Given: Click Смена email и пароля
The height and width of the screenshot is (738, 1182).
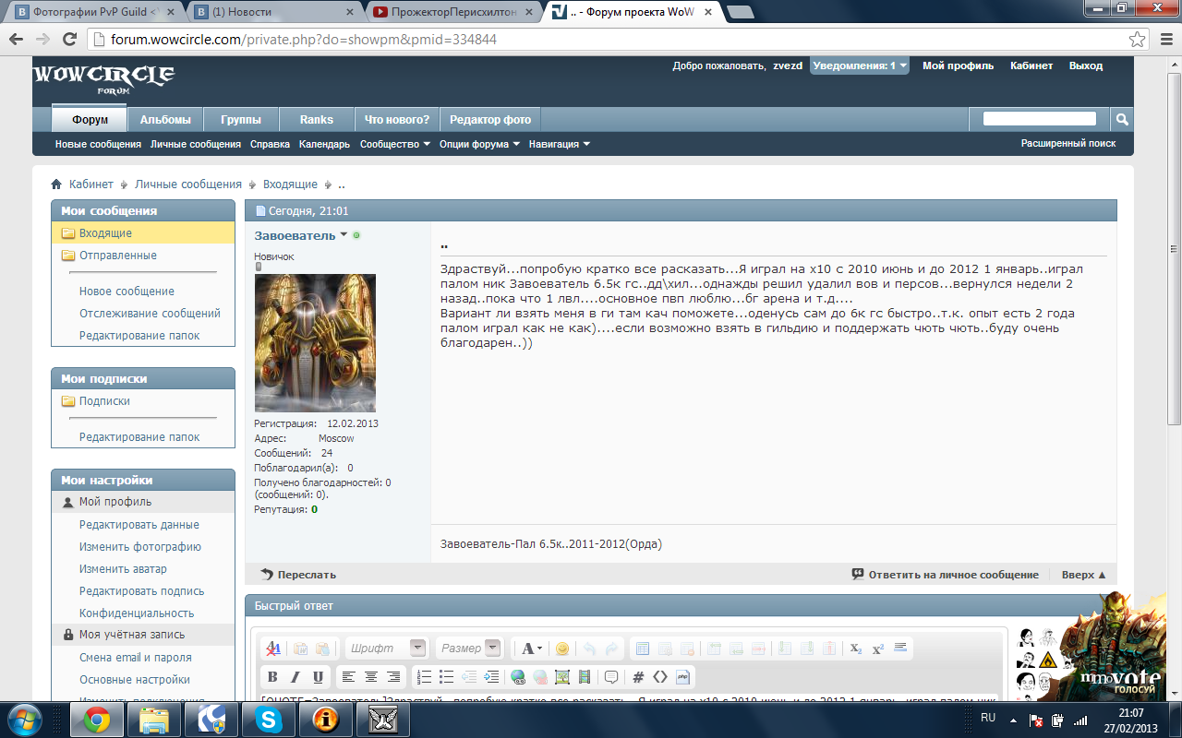Looking at the screenshot, I should coord(135,657).
